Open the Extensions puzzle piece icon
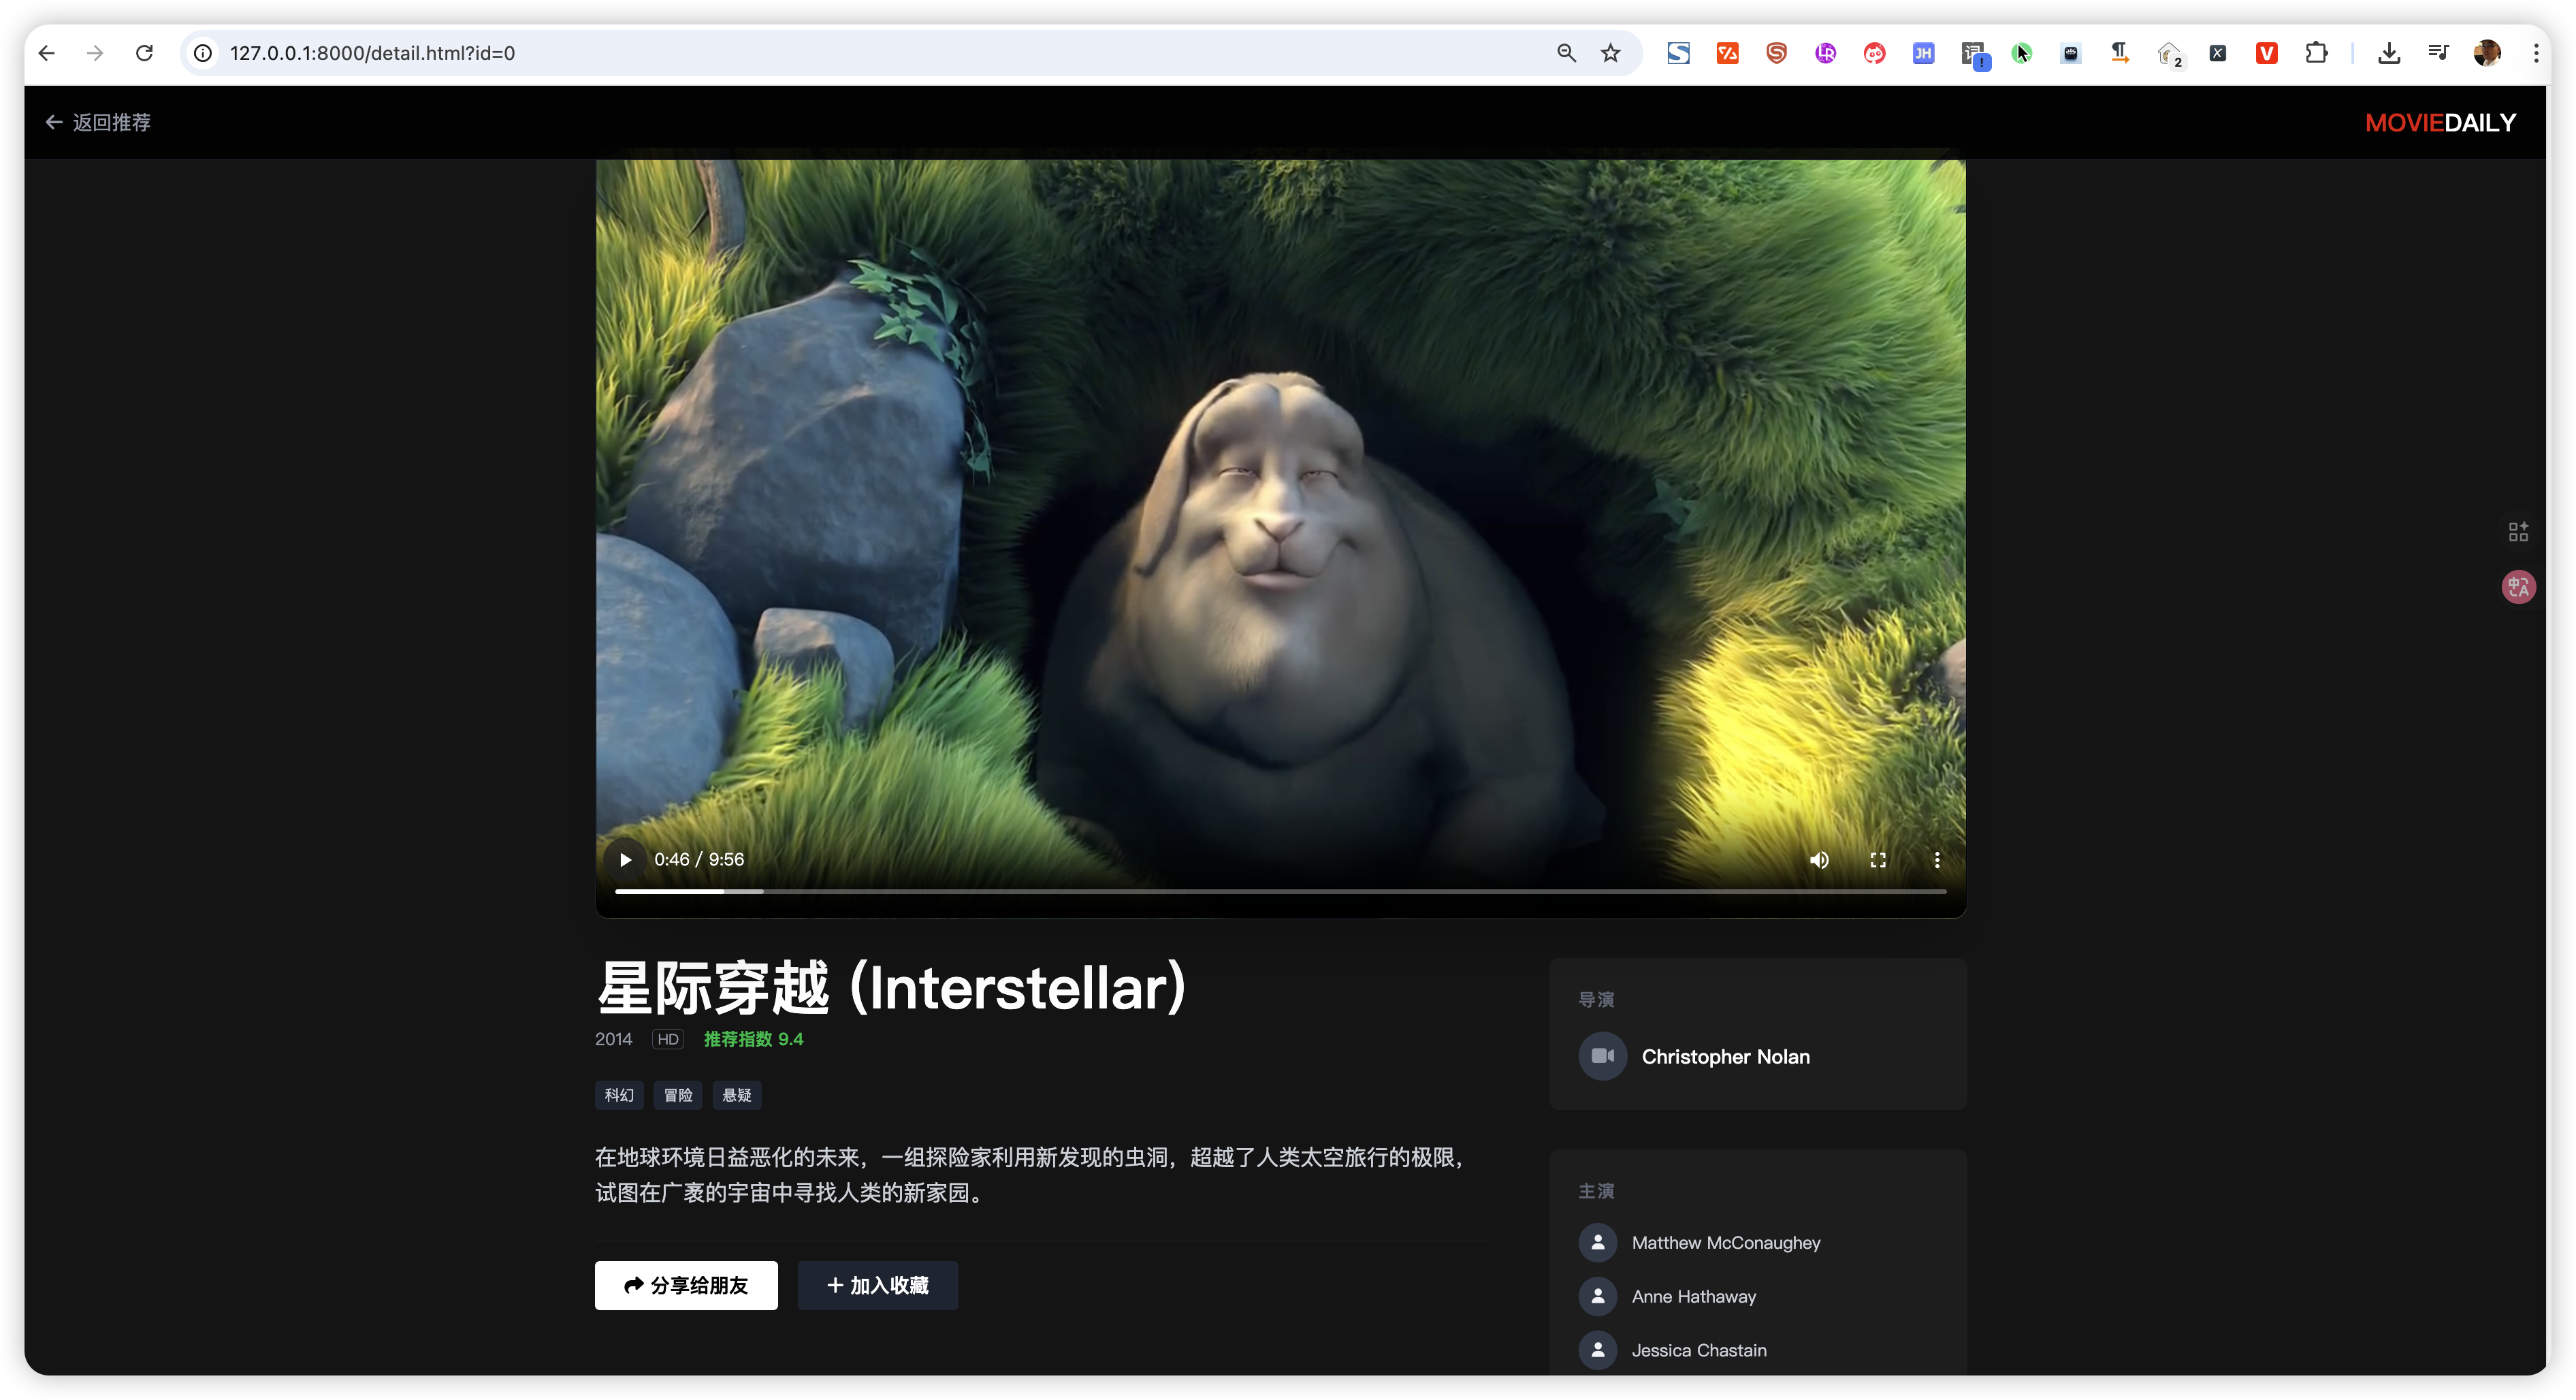The image size is (2576, 1400). 2317,53
